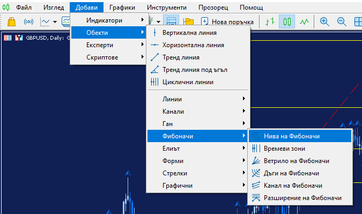The image size is (362, 214).
Task: Expand the Линии submenu
Action: point(198,99)
